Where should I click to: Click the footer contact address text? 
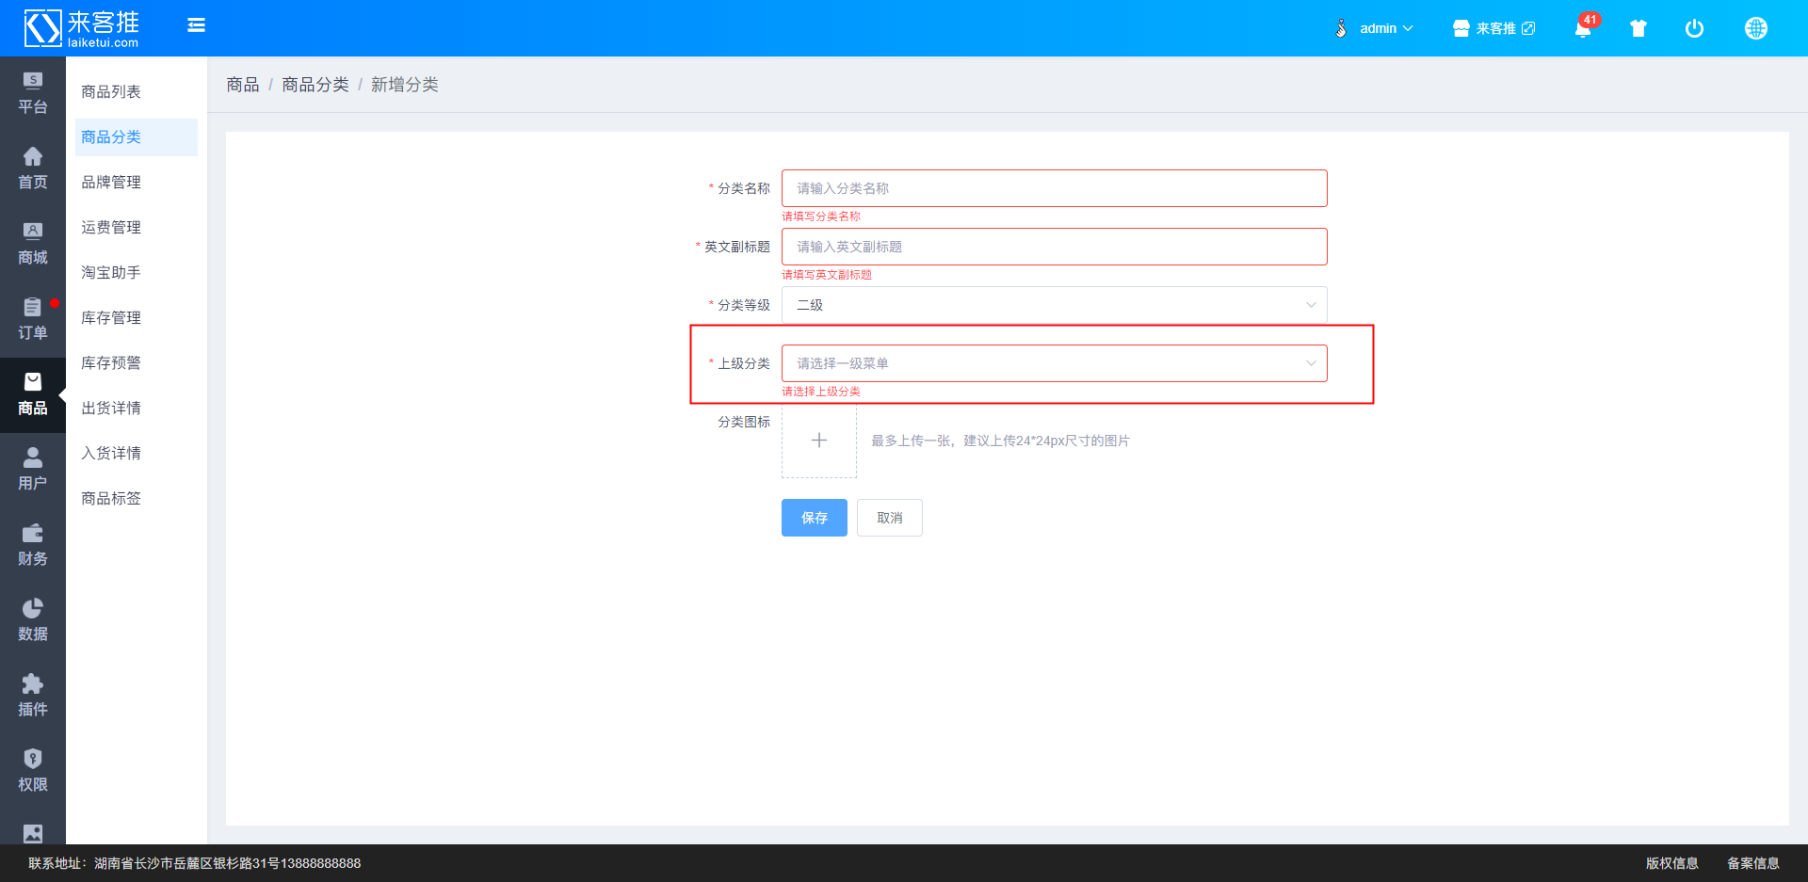195,863
